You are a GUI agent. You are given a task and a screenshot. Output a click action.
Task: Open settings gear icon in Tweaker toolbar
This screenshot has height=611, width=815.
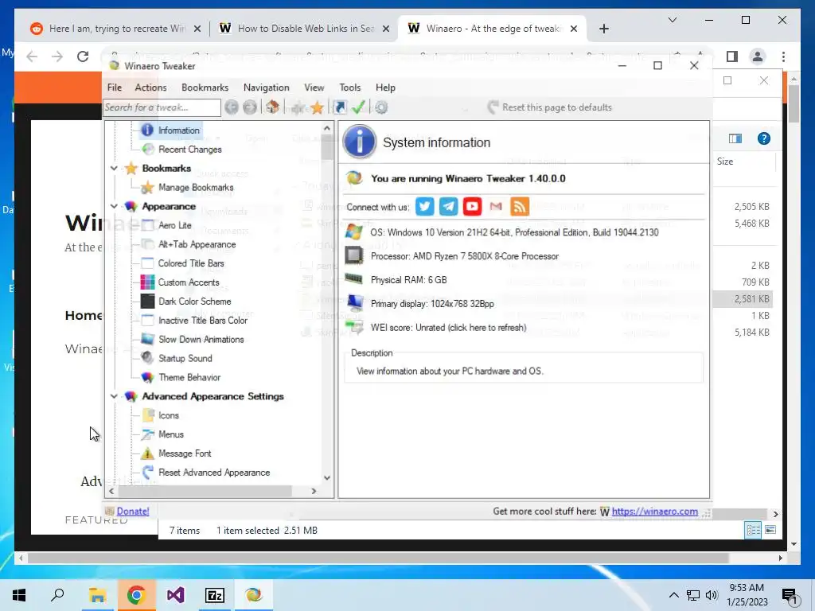(381, 107)
